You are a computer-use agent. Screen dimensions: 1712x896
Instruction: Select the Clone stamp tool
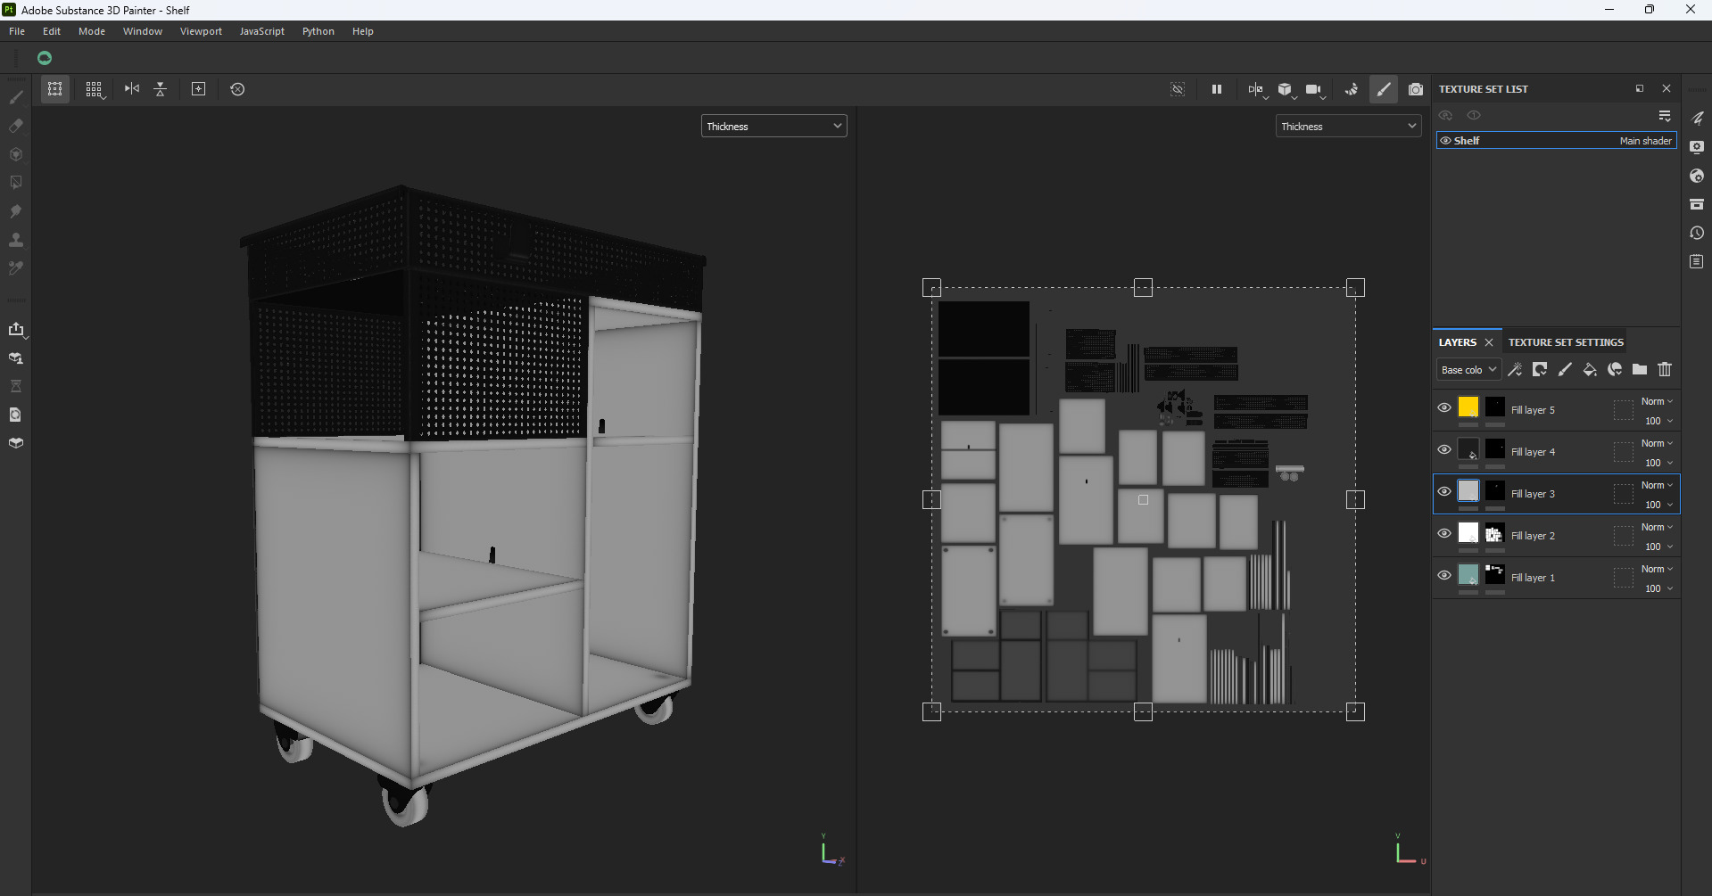pos(16,240)
